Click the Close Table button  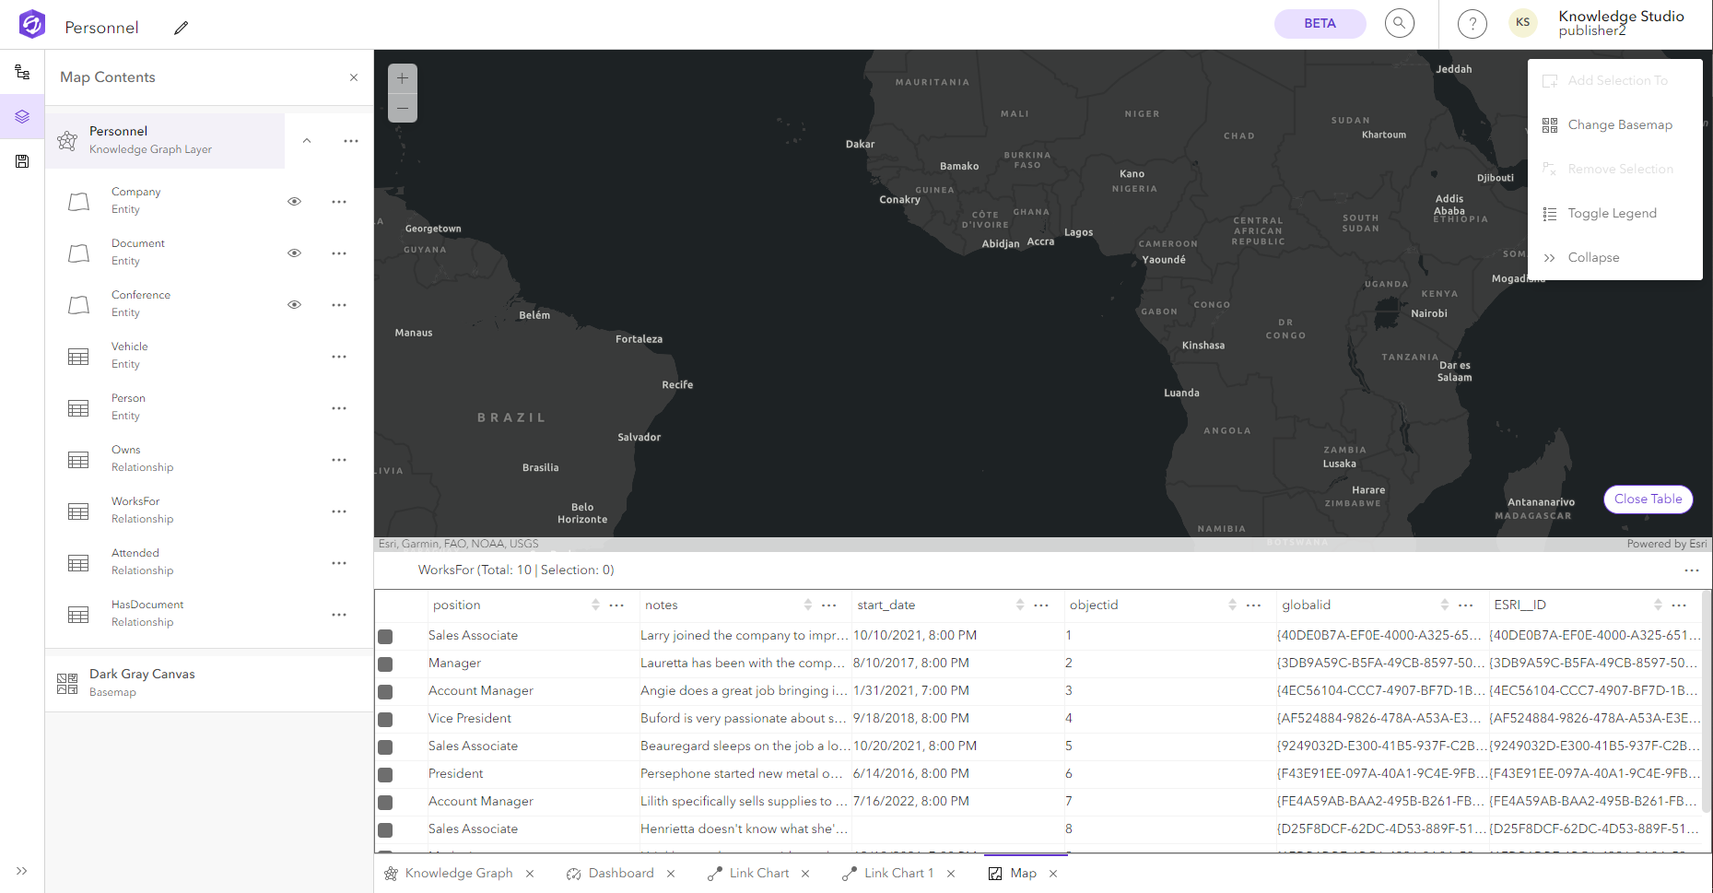(1648, 499)
